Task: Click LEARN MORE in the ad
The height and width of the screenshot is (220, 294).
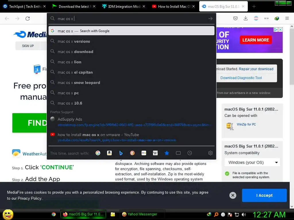Action: tap(256, 40)
